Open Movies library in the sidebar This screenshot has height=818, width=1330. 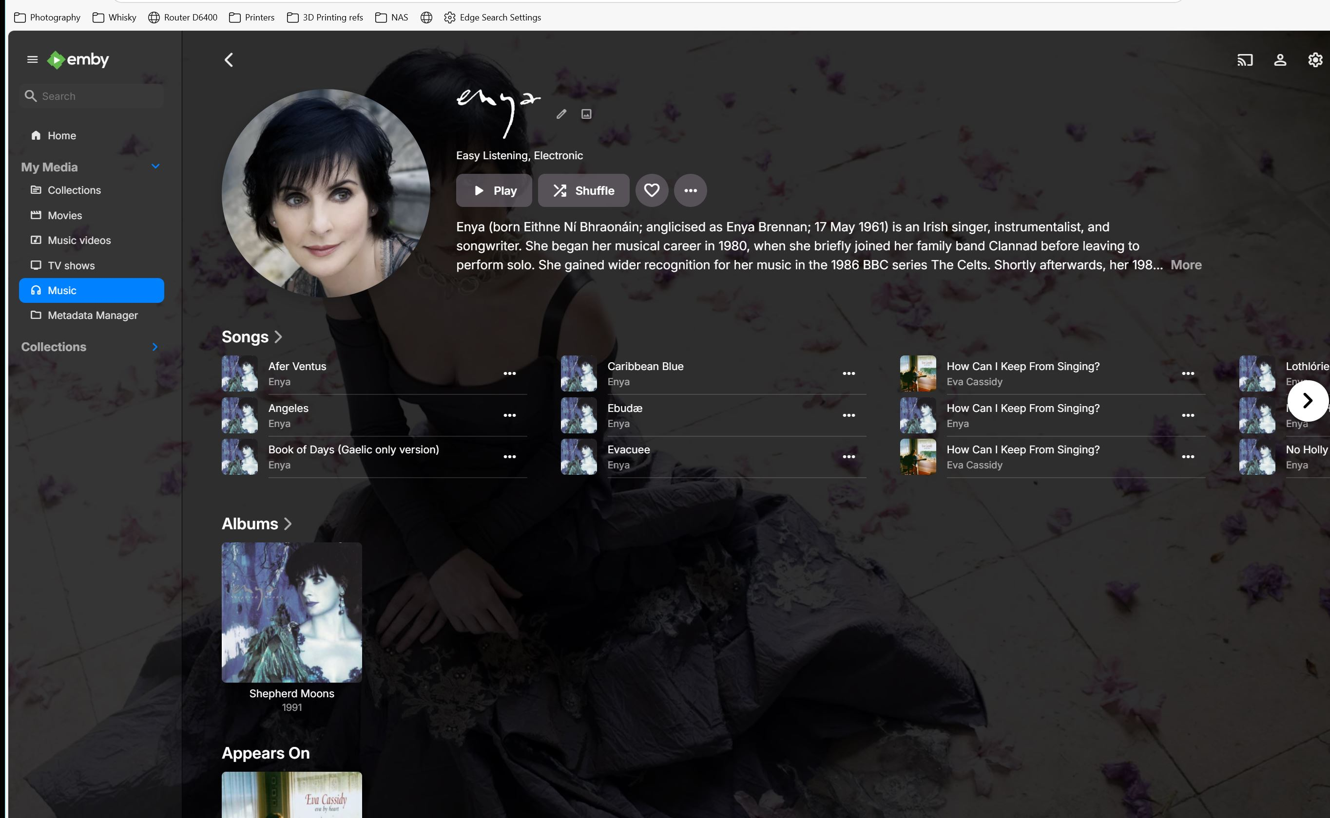[92, 215]
